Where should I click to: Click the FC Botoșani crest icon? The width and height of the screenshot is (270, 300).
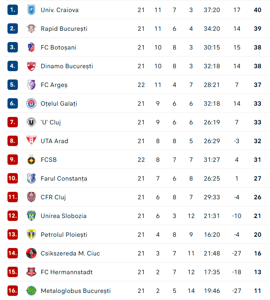[31, 47]
